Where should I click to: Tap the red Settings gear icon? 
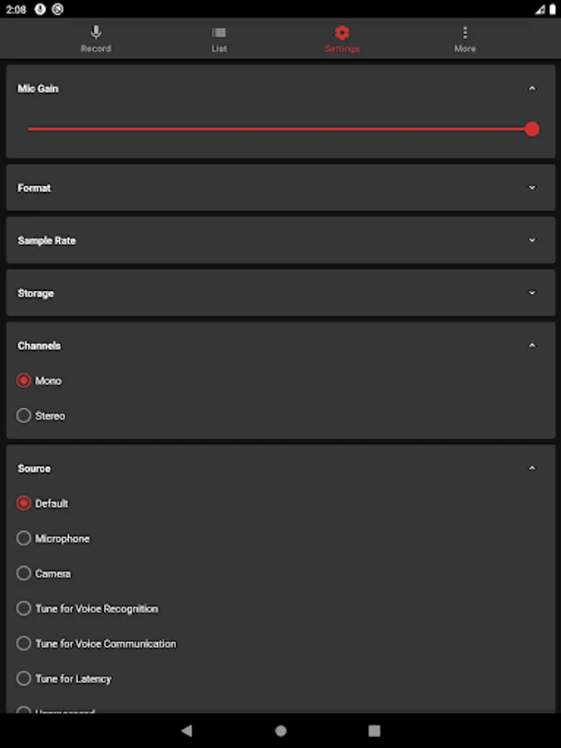pos(342,33)
